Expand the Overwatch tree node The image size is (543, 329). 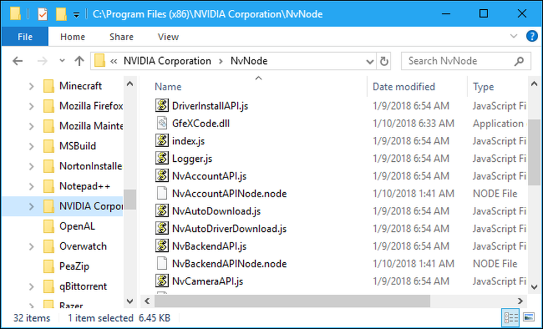point(31,246)
